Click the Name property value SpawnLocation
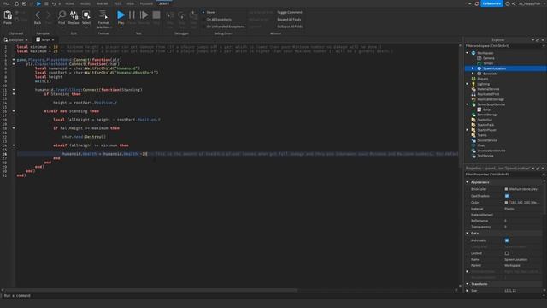This screenshot has width=547, height=308. (515, 259)
